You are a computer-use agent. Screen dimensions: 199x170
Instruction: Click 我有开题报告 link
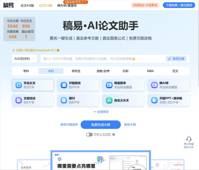pos(69,125)
